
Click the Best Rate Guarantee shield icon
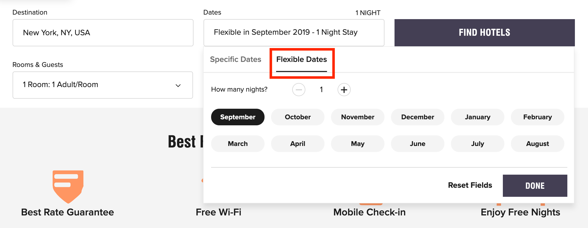tap(68, 186)
